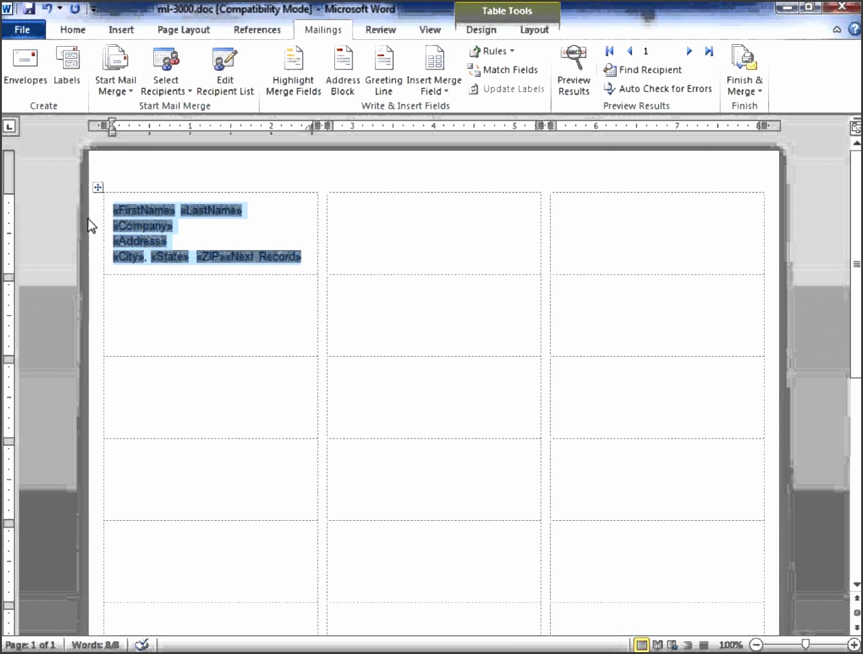Screen dimensions: 863x654
Task: Insert a Greeting Line
Action: pos(383,69)
